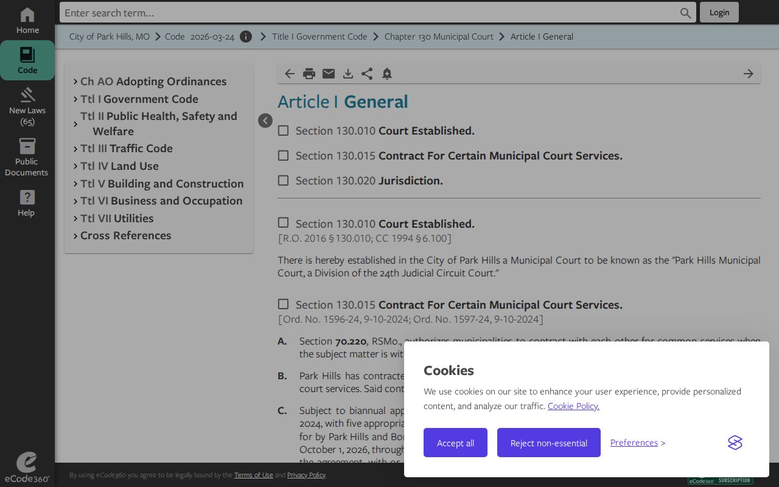779x487 pixels.
Task: Open New Laws gavel item
Action: [27, 107]
